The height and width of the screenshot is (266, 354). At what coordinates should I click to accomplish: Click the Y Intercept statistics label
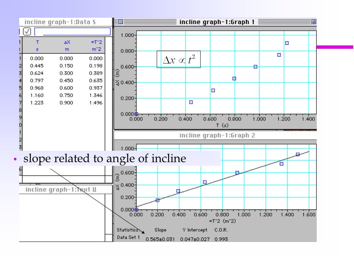[x=195, y=230]
